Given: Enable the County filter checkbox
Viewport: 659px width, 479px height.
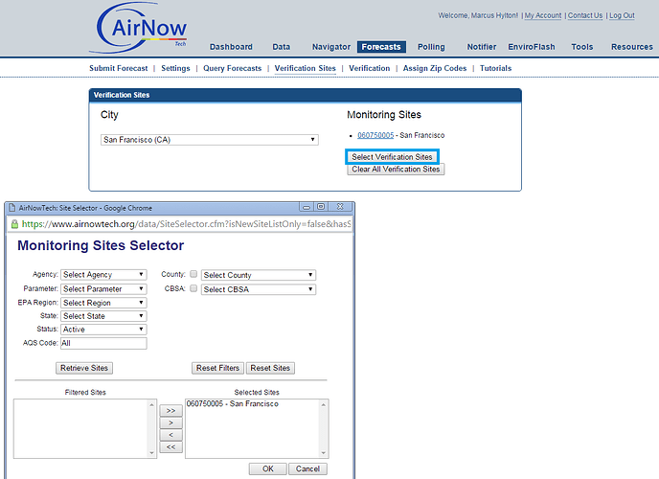Looking at the screenshot, I should [x=193, y=274].
